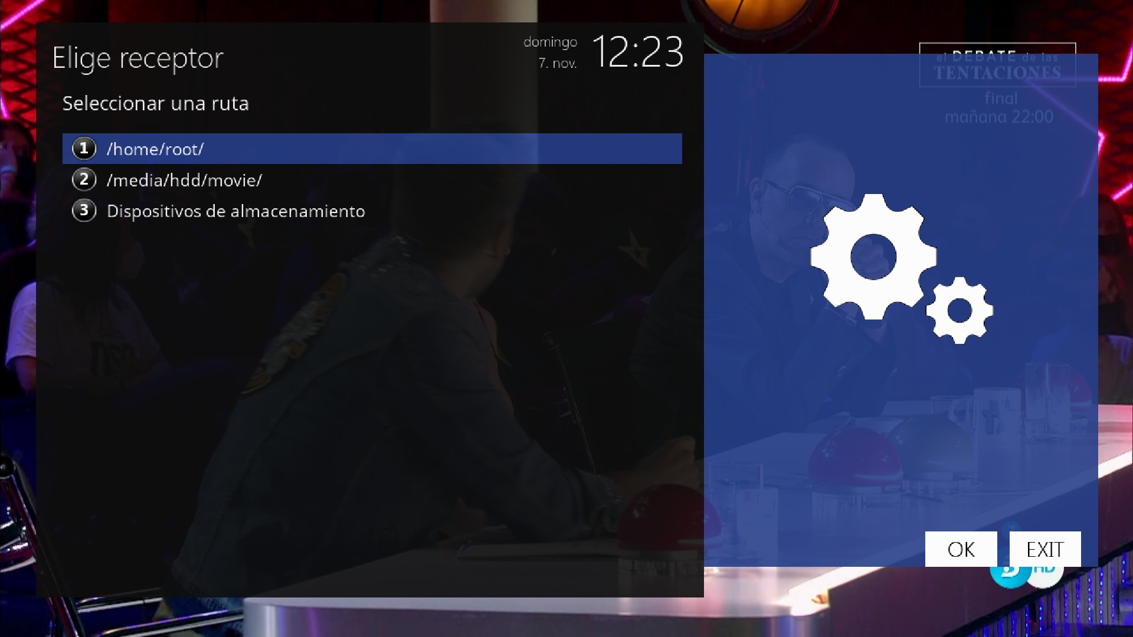Click the domingo weekday label

[x=550, y=42]
